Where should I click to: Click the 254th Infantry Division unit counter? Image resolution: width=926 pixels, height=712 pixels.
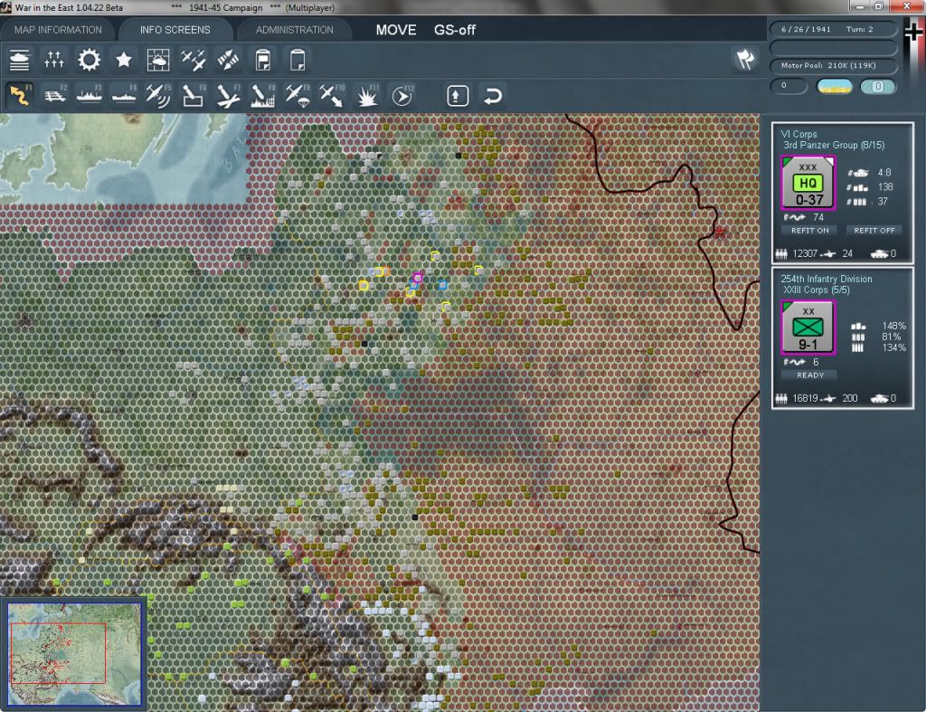pyautogui.click(x=808, y=328)
